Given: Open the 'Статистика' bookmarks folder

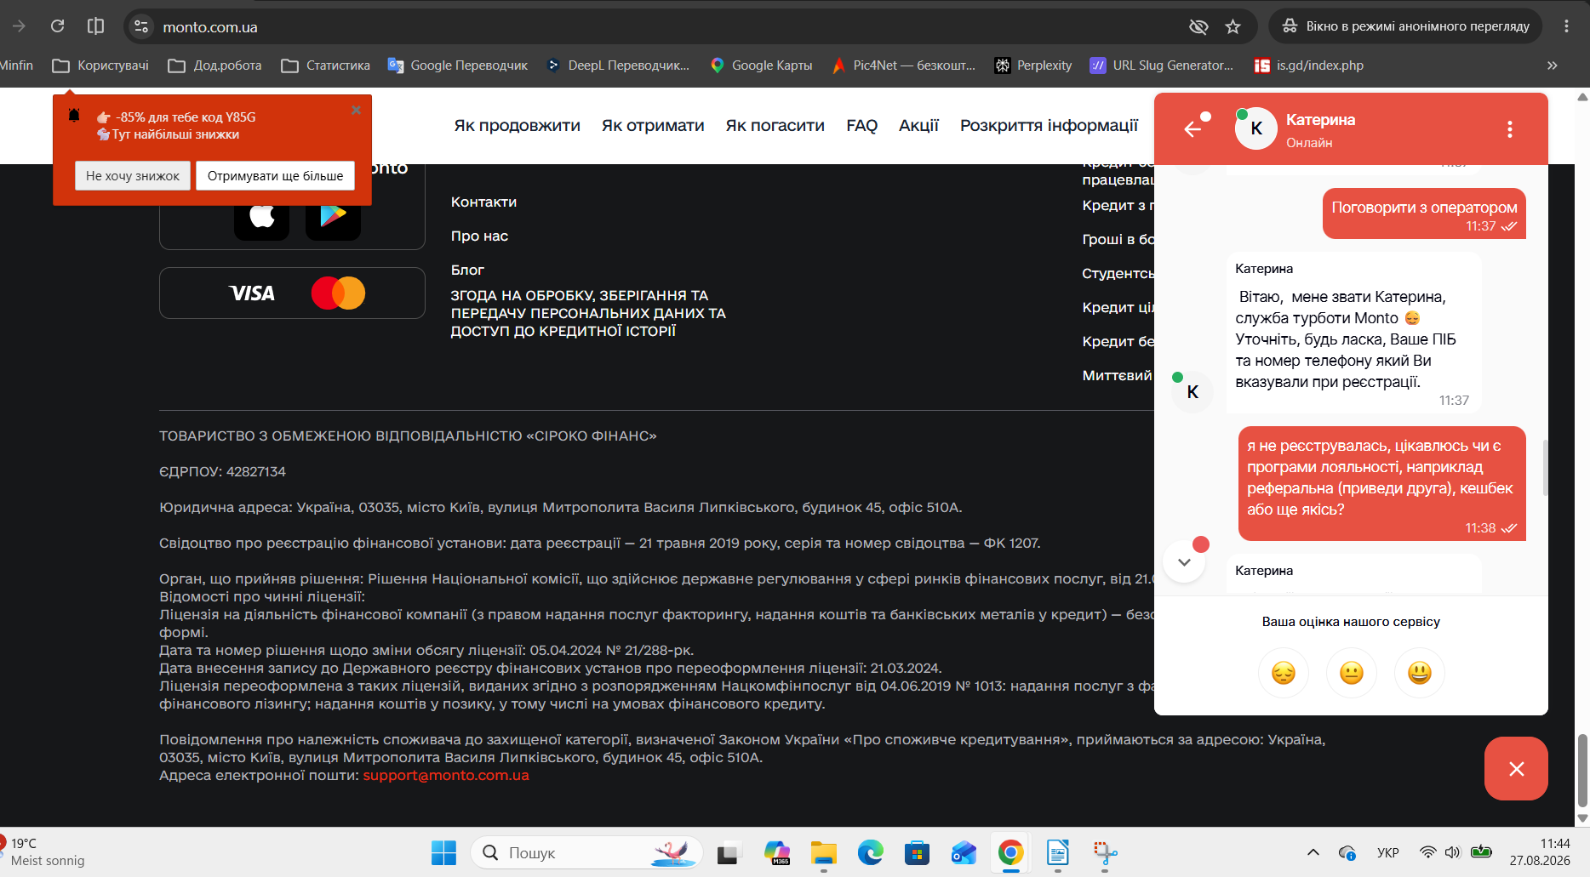Looking at the screenshot, I should 325,65.
